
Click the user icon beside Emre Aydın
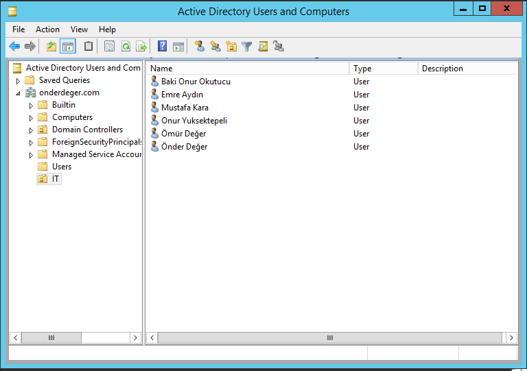(154, 95)
